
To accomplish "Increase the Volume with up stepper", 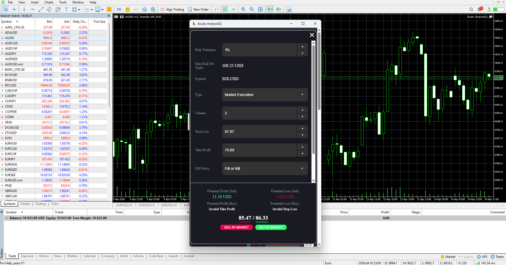I will 302,110.
